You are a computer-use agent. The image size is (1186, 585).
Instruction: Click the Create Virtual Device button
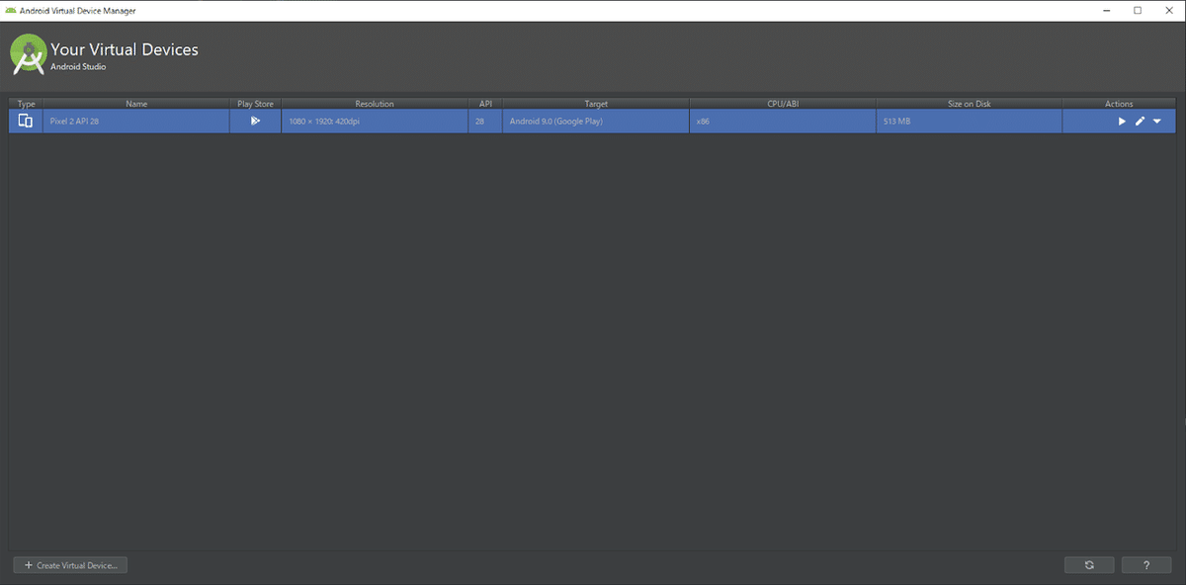pos(70,565)
